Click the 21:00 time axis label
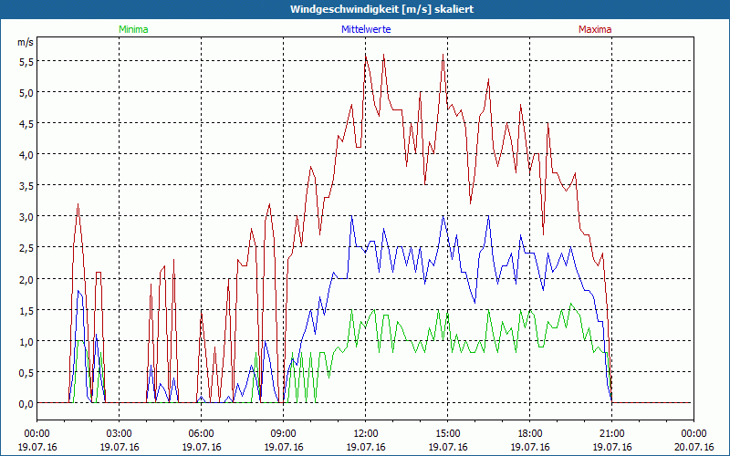 (x=611, y=434)
